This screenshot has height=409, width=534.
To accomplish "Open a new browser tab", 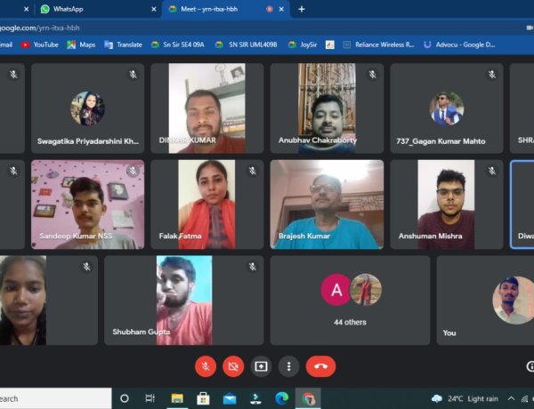I will pos(302,9).
